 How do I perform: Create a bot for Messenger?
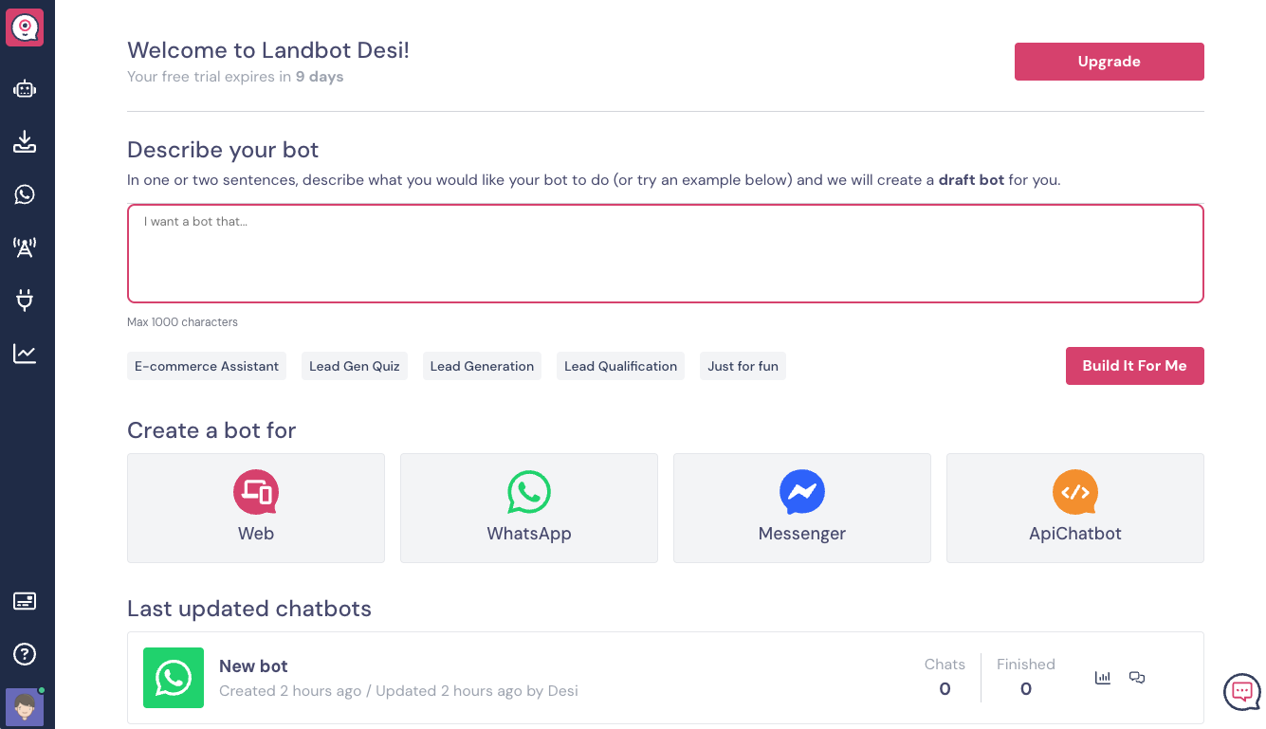click(x=801, y=508)
